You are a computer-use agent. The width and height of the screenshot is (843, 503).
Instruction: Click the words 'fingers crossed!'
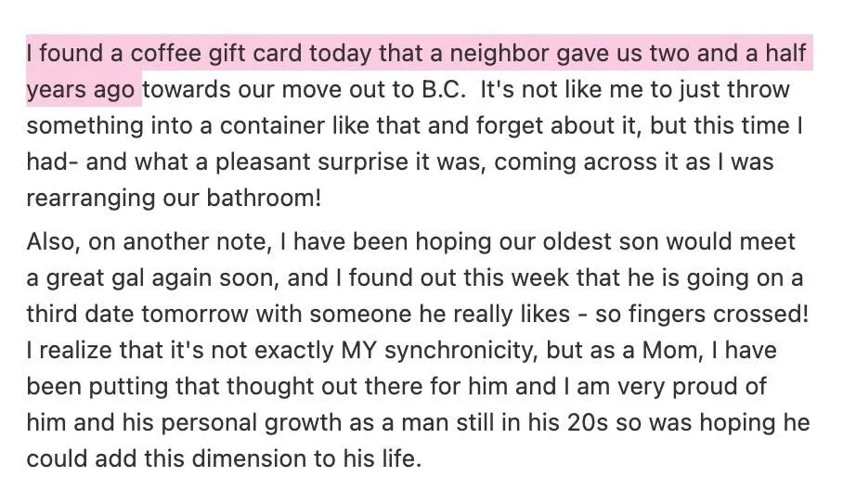[719, 314]
